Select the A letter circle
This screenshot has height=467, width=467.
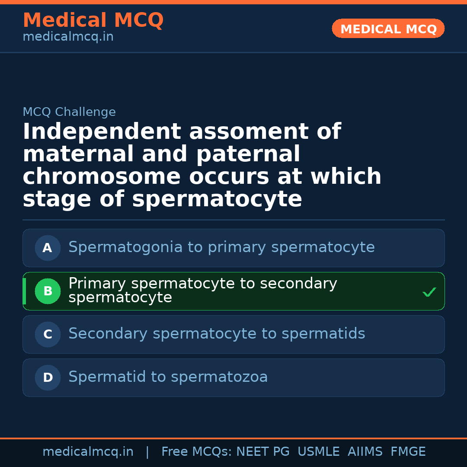pyautogui.click(x=48, y=248)
